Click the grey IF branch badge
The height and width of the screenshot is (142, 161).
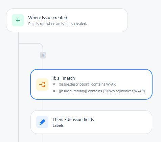pos(43,55)
